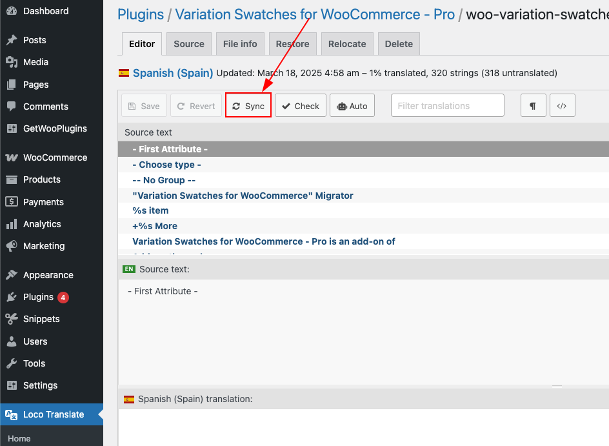Click the Spanish translation text area
The width and height of the screenshot is (609, 446).
click(x=364, y=427)
